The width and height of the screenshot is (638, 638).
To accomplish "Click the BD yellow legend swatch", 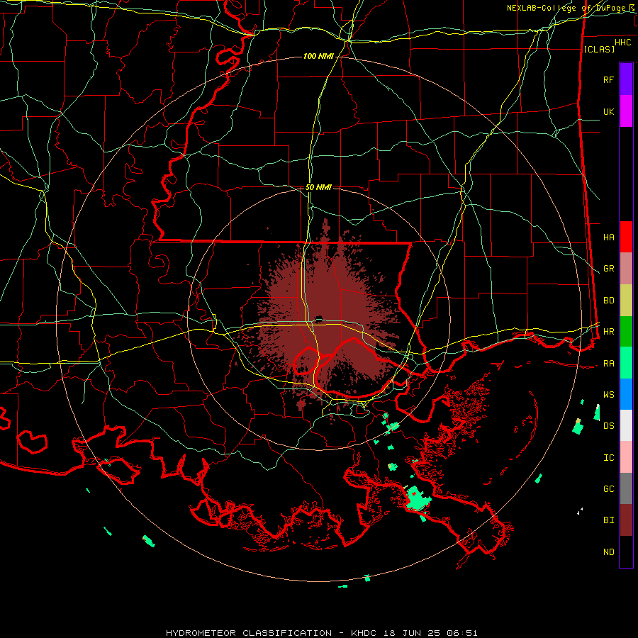I will (626, 301).
